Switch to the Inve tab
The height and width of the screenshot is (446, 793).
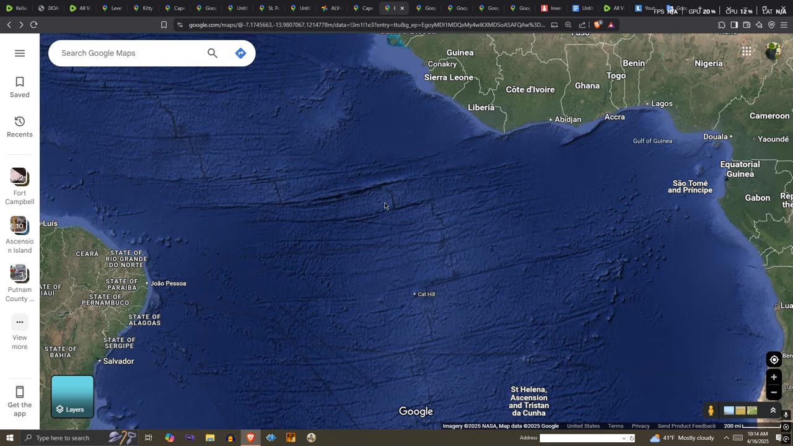pyautogui.click(x=551, y=8)
